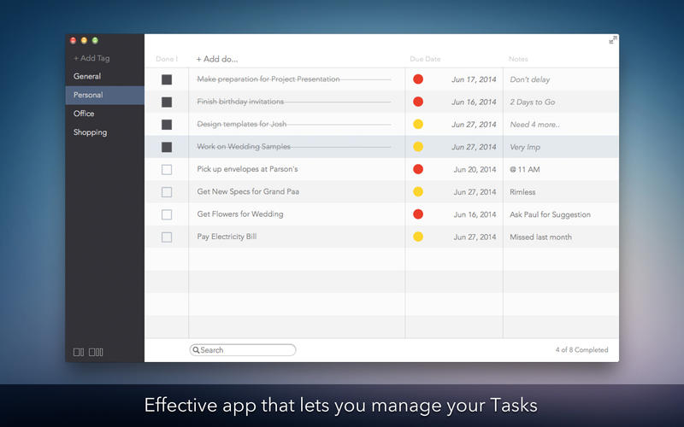Click yellow priority dot for Get New Specs
The width and height of the screenshot is (684, 427).
point(418,191)
